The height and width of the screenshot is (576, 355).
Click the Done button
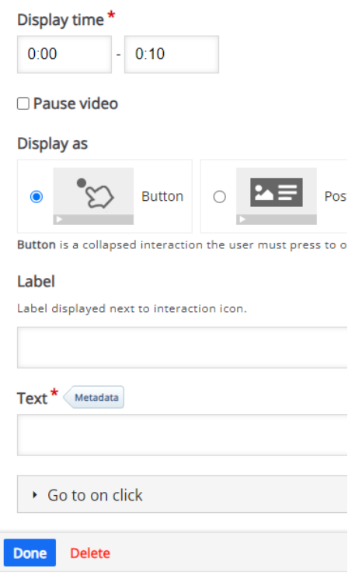coord(30,553)
